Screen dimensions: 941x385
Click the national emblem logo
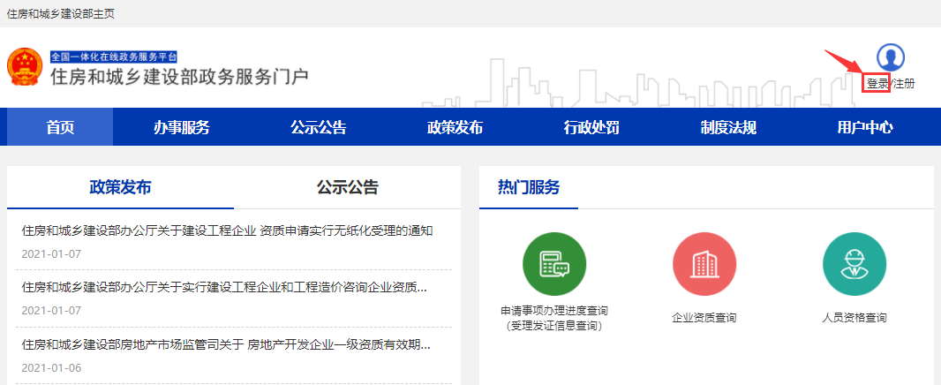[25, 67]
